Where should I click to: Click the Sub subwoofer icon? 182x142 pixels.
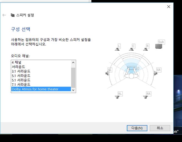pyautogui.click(x=159, y=46)
